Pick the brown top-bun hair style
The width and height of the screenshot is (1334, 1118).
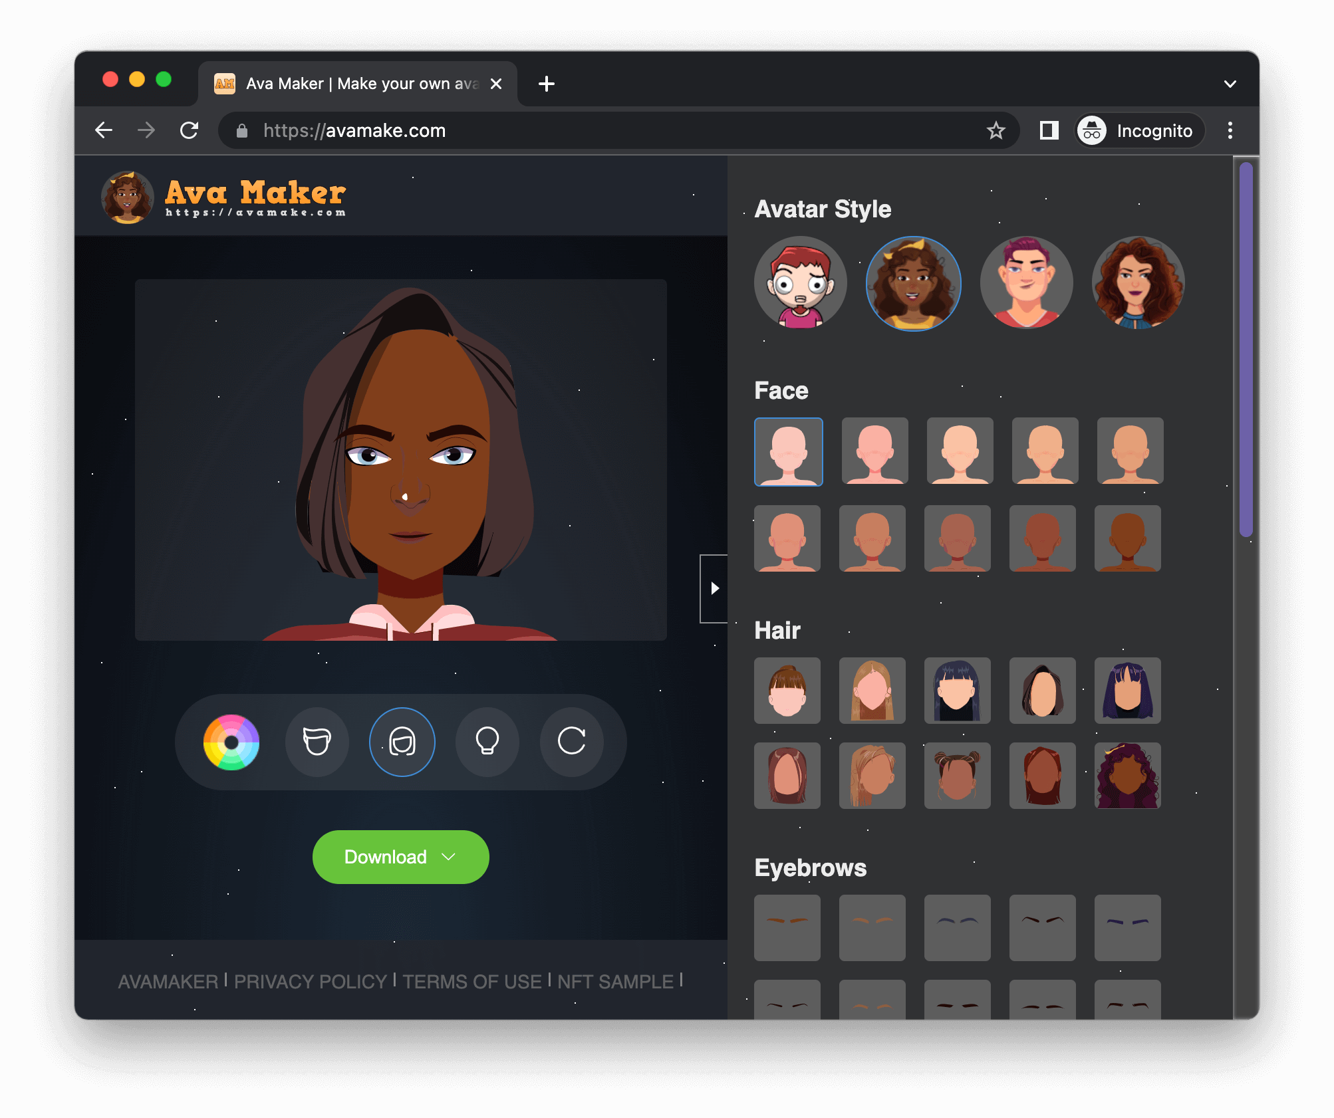(787, 691)
